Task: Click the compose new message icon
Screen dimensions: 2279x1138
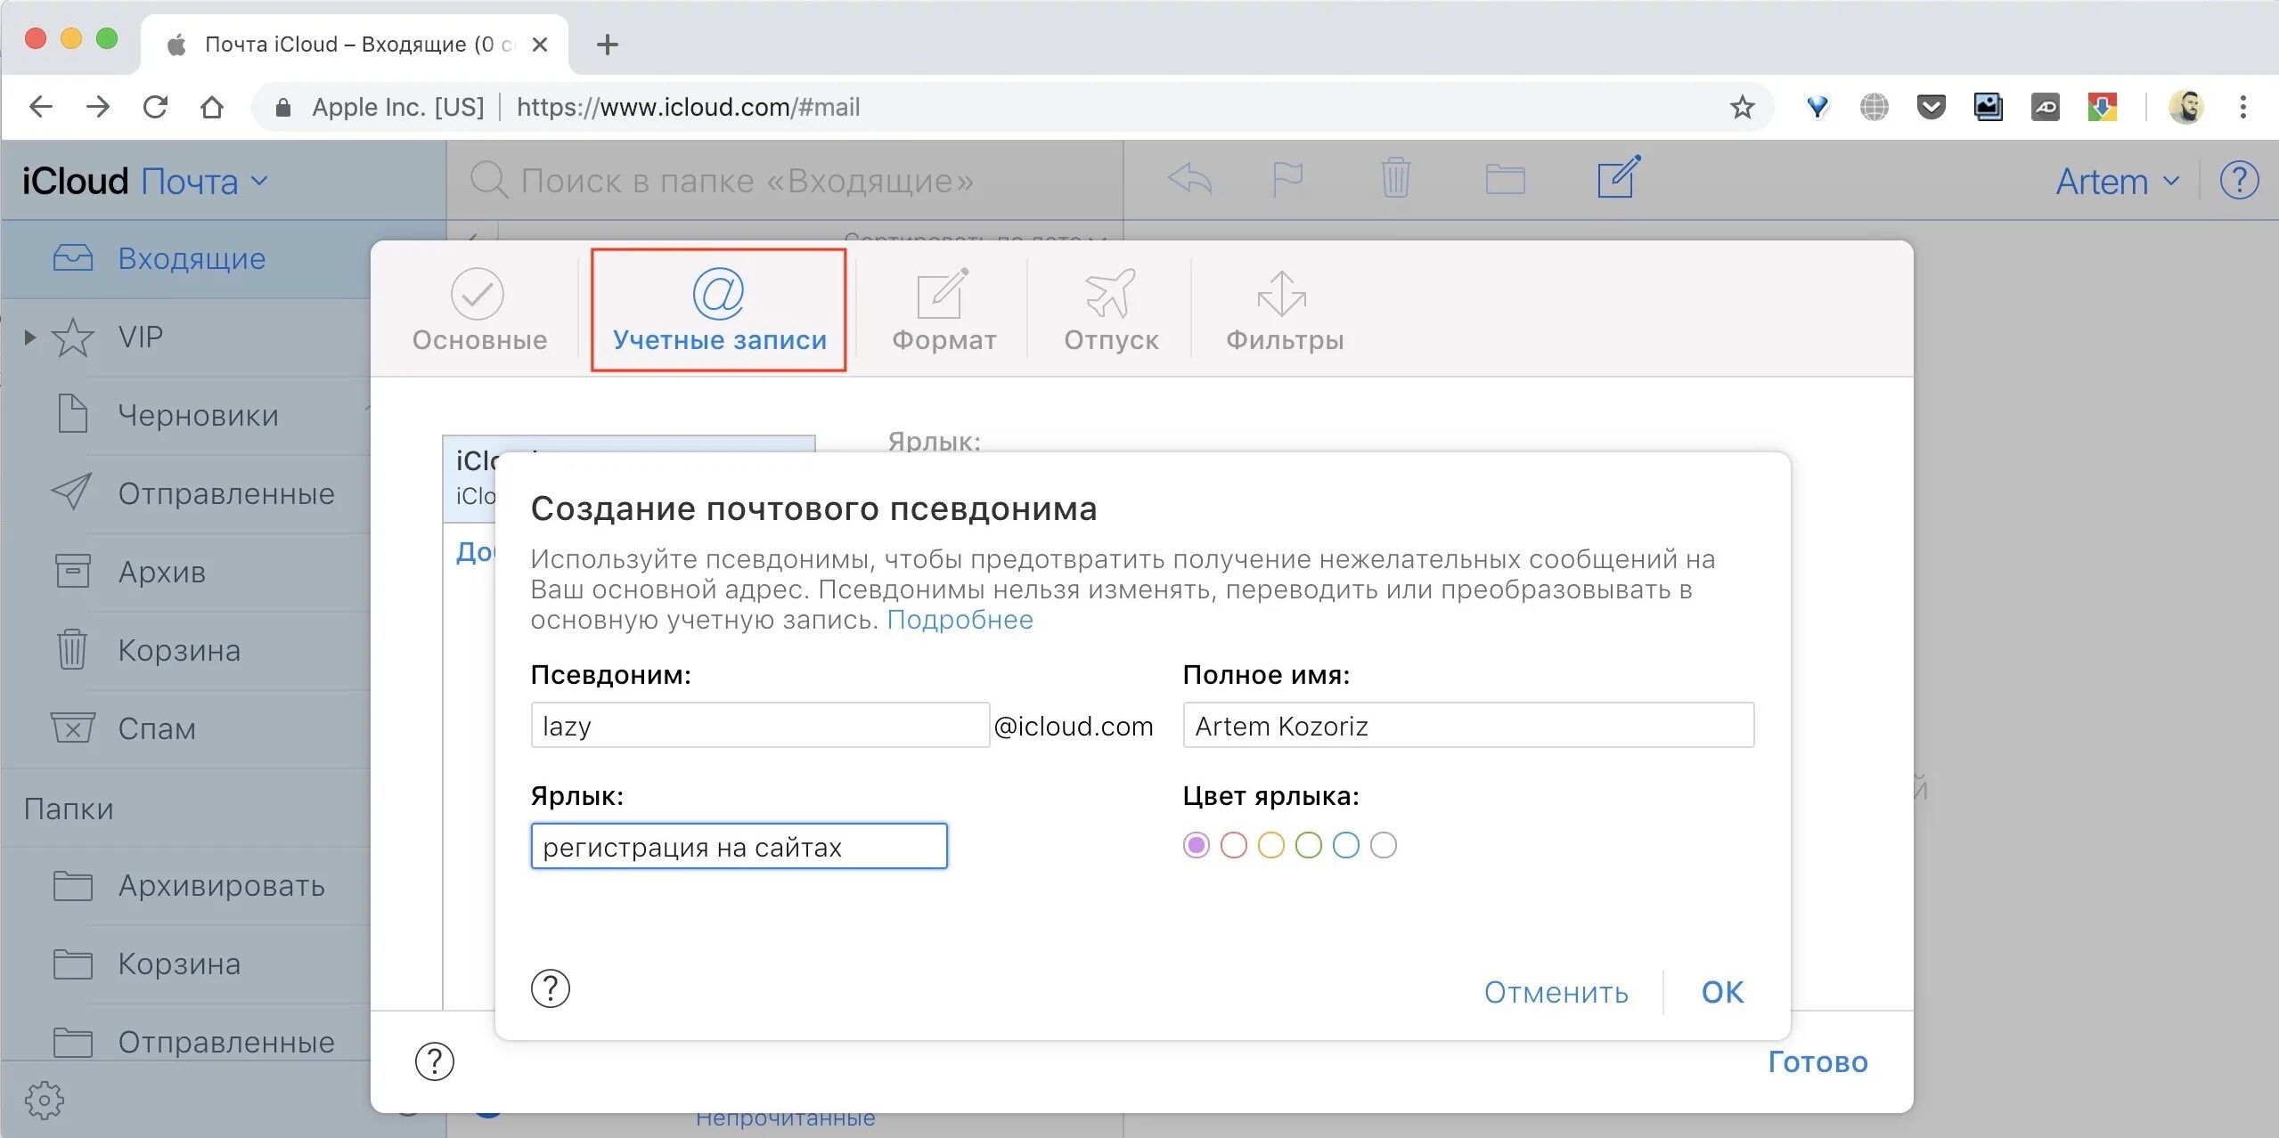Action: [1617, 178]
